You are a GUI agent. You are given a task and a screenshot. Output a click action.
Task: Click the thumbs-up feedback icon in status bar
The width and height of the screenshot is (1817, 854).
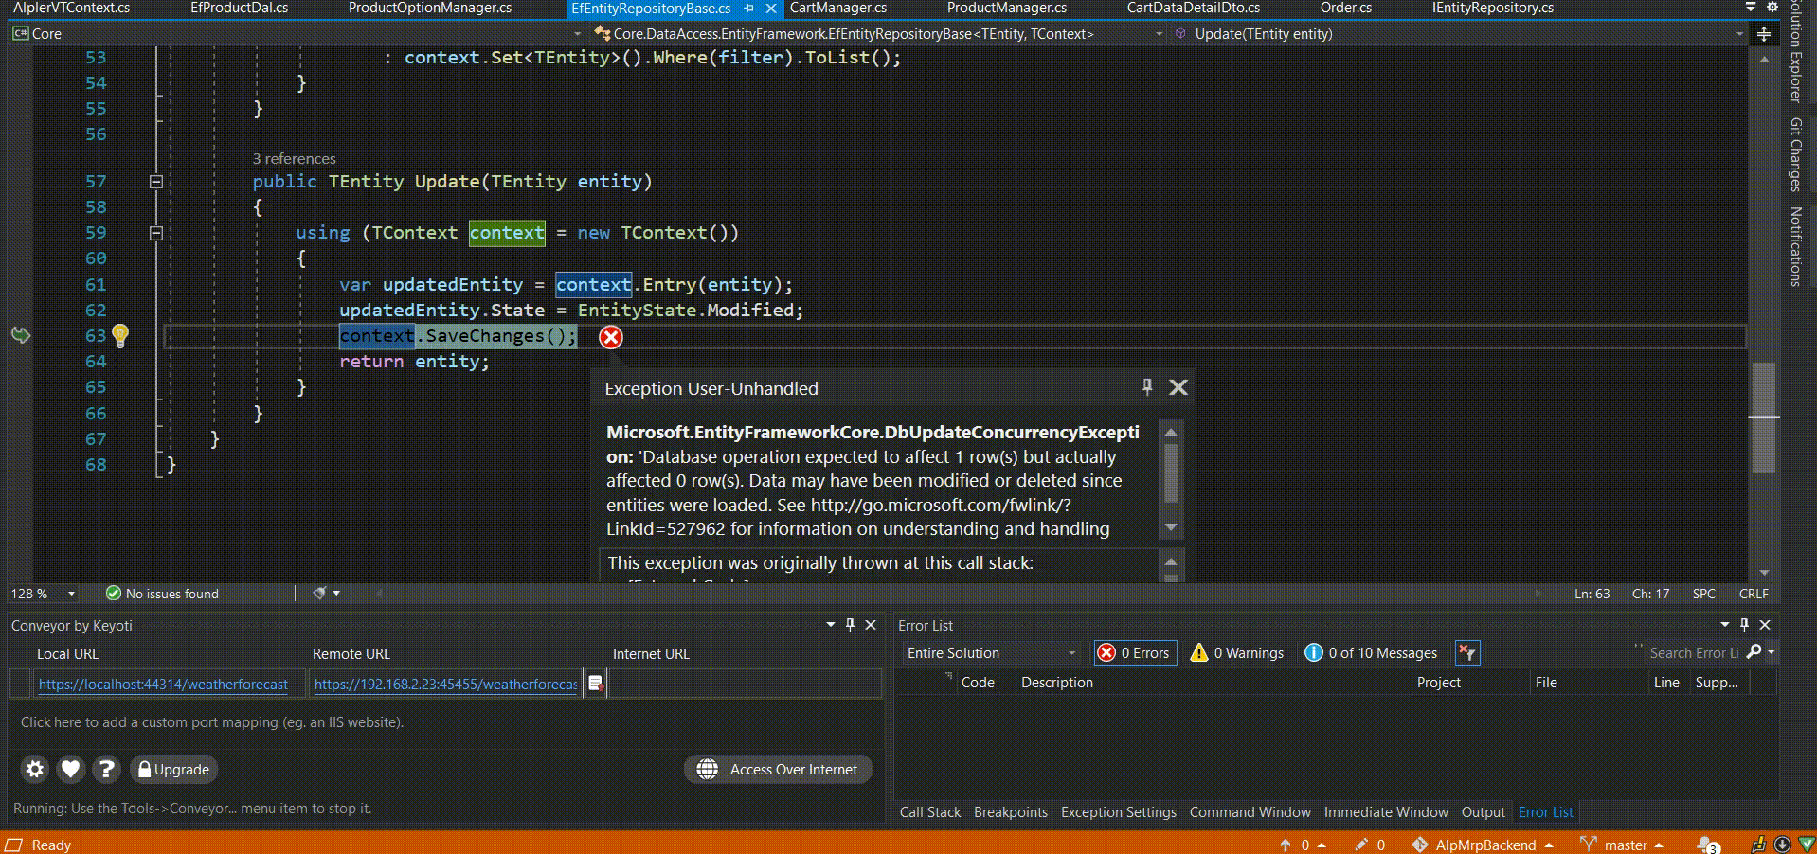coord(1758,845)
